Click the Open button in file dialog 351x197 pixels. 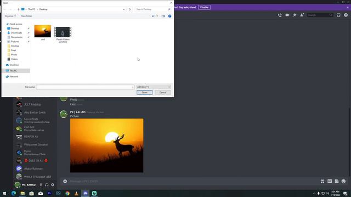[144, 92]
